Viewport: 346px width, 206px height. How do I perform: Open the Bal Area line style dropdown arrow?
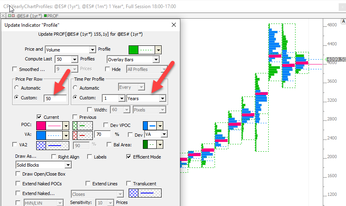point(160,145)
